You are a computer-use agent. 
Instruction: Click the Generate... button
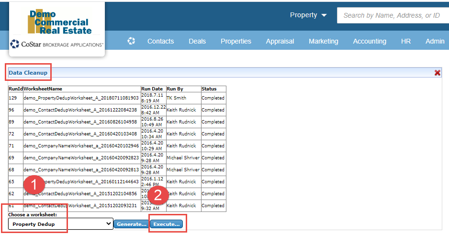pos(131,224)
